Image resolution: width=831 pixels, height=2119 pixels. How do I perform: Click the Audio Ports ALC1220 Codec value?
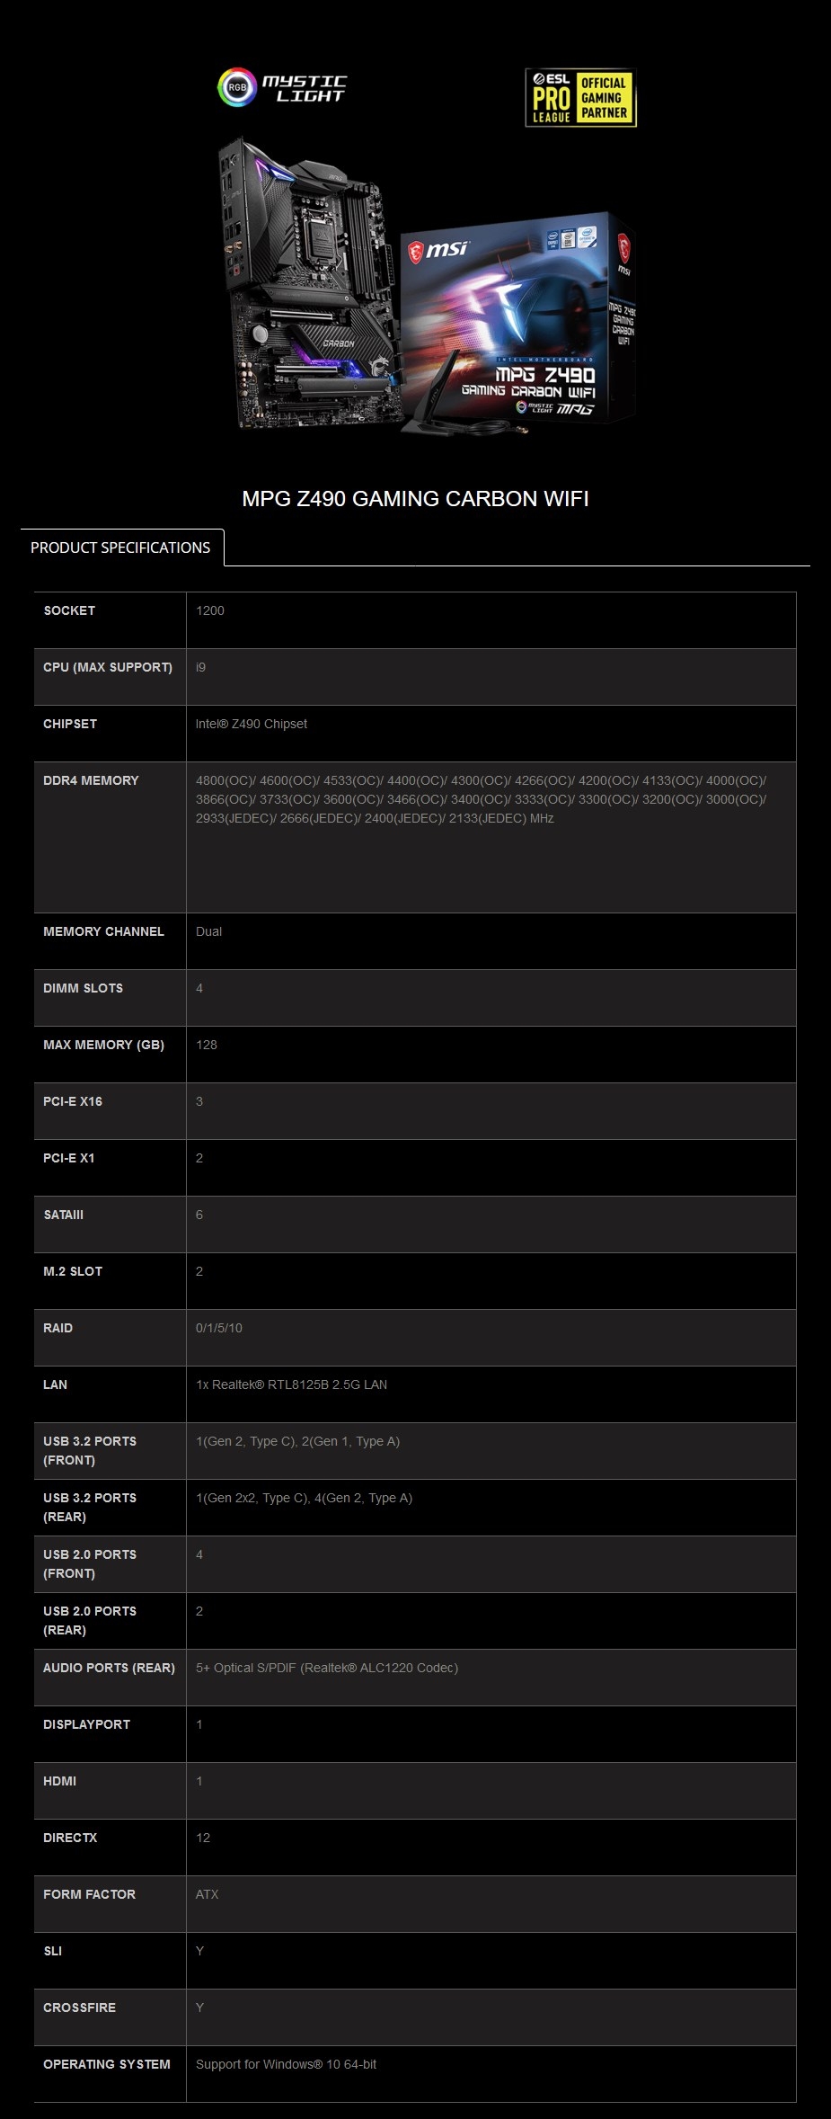[x=327, y=1668]
